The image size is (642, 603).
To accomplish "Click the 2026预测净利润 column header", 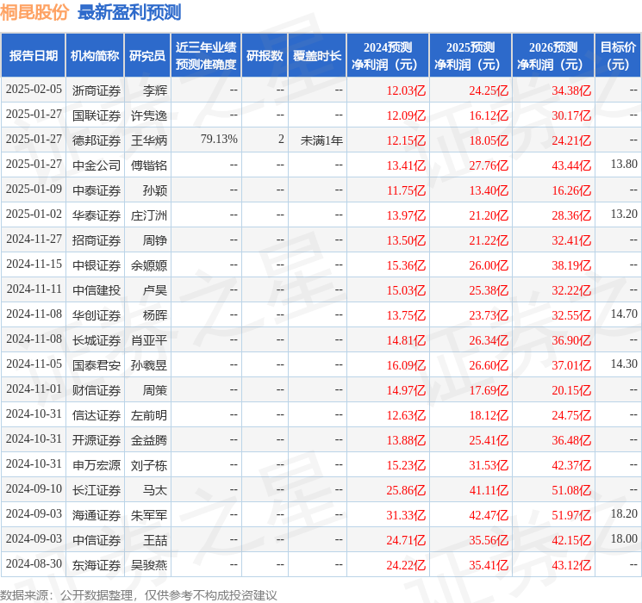I will click(552, 56).
